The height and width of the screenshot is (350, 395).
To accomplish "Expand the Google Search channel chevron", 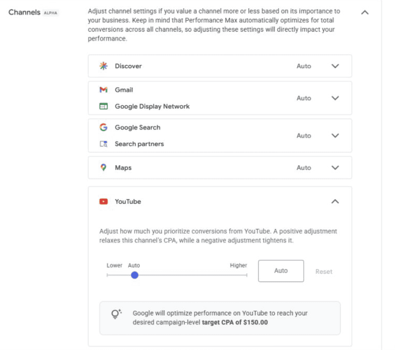I will [x=335, y=136].
